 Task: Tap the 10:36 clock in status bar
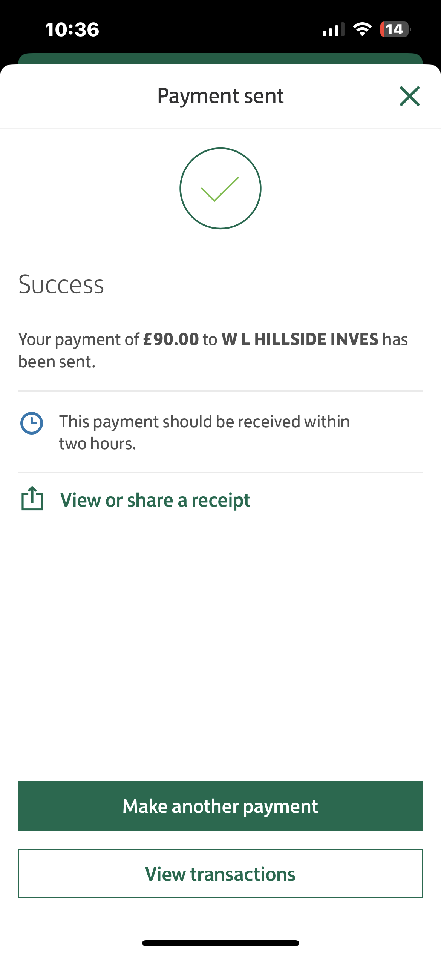[x=72, y=29]
